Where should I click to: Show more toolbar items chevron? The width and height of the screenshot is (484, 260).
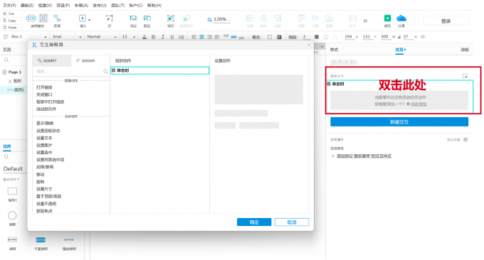(365, 21)
